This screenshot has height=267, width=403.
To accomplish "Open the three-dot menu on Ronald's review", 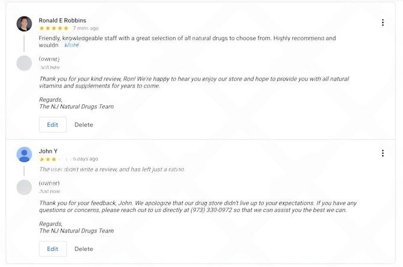I will click(x=383, y=23).
